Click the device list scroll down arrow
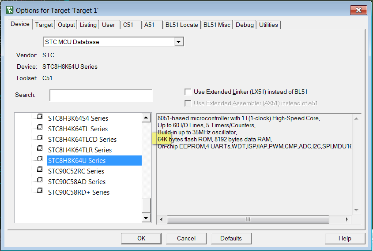Image resolution: width=373 pixels, height=251 pixels. pyautogui.click(x=146, y=218)
